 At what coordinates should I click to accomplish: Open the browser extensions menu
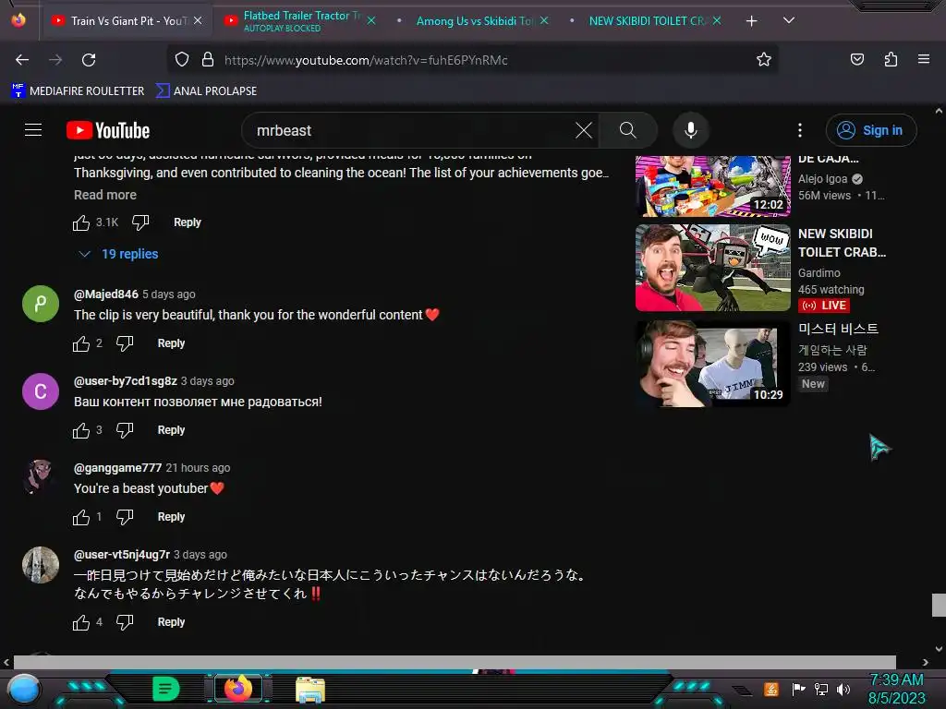[x=891, y=59]
